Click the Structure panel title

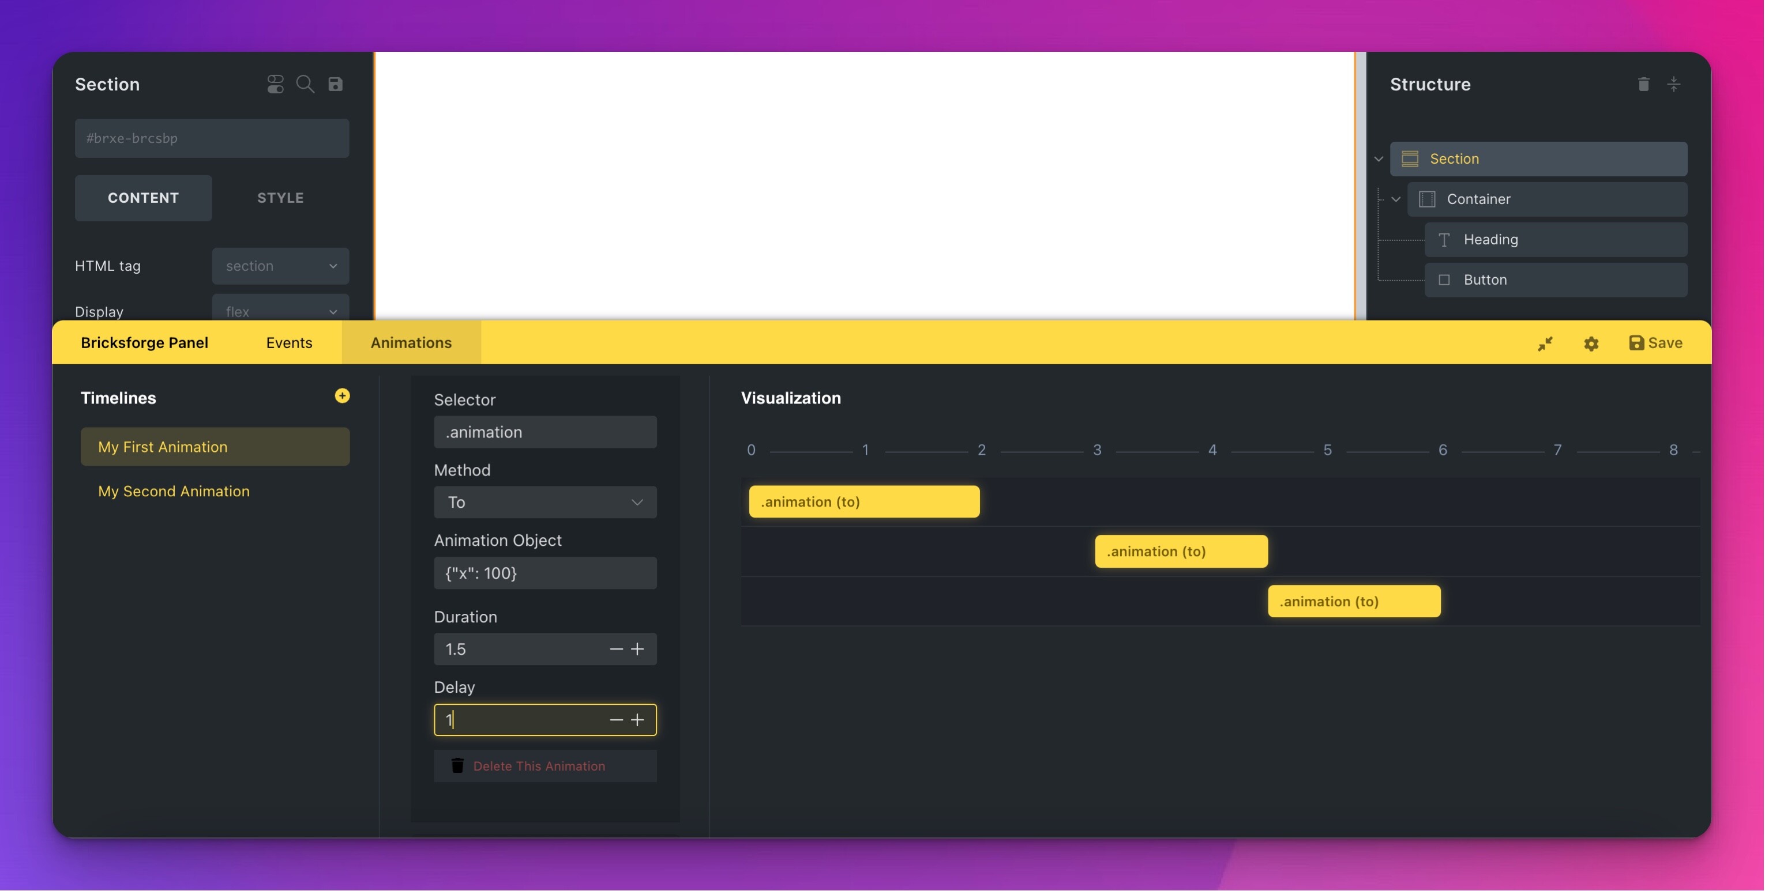click(x=1430, y=84)
